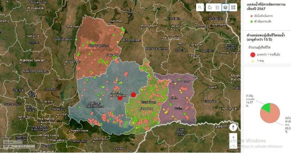Click the green legend dot for ดำเนินการแล้ว
The height and width of the screenshot is (153, 291).
tap(251, 21)
